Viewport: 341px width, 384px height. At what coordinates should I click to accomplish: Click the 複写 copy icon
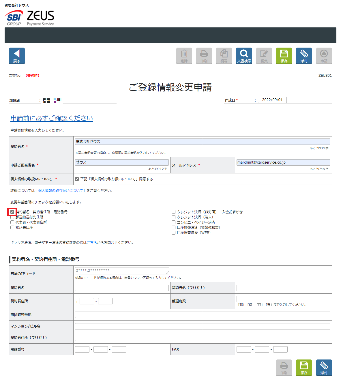tap(224, 56)
